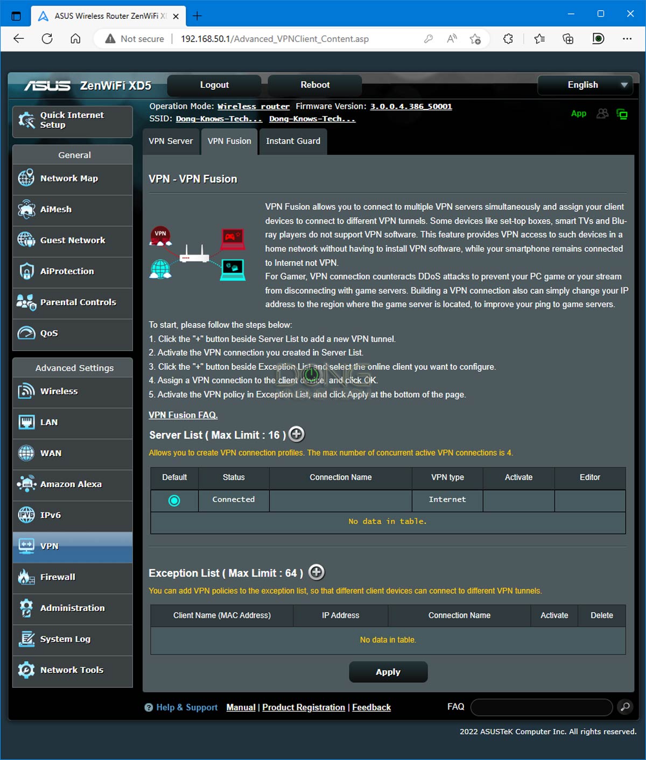Click the green AiMesh devices status icon
Image resolution: width=646 pixels, height=760 pixels.
[x=622, y=114]
